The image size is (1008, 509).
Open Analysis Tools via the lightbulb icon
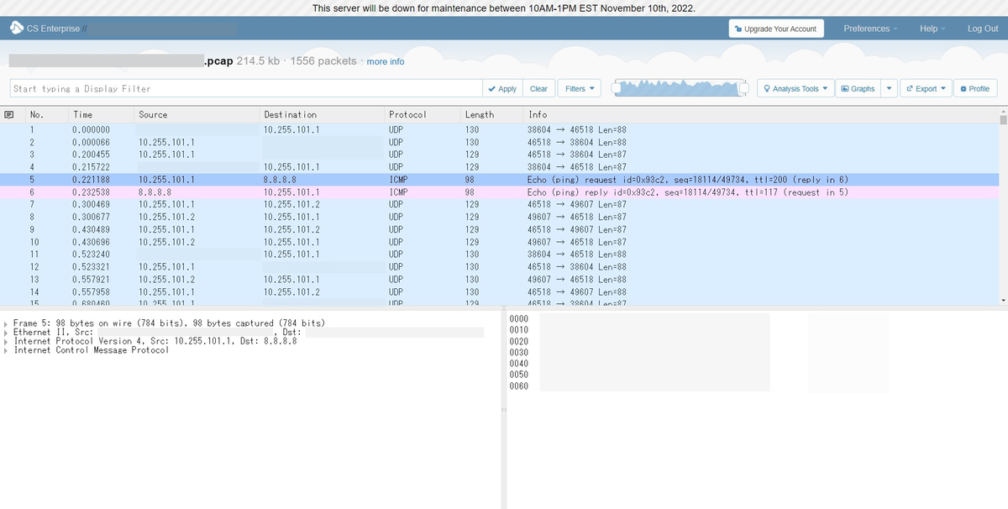coord(768,88)
